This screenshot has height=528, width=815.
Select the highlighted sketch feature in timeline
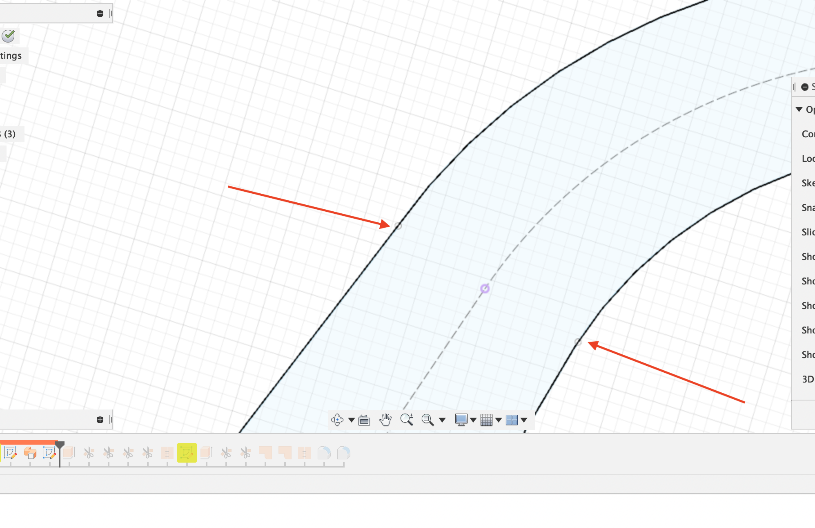pos(187,452)
